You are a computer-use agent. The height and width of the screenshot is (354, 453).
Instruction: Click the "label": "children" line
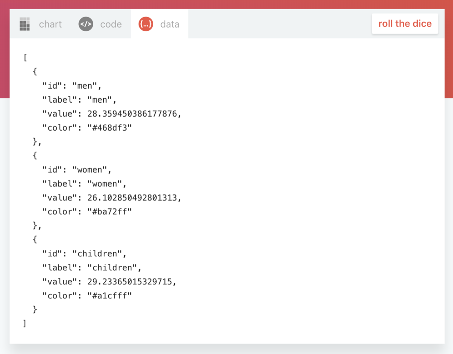coord(92,268)
